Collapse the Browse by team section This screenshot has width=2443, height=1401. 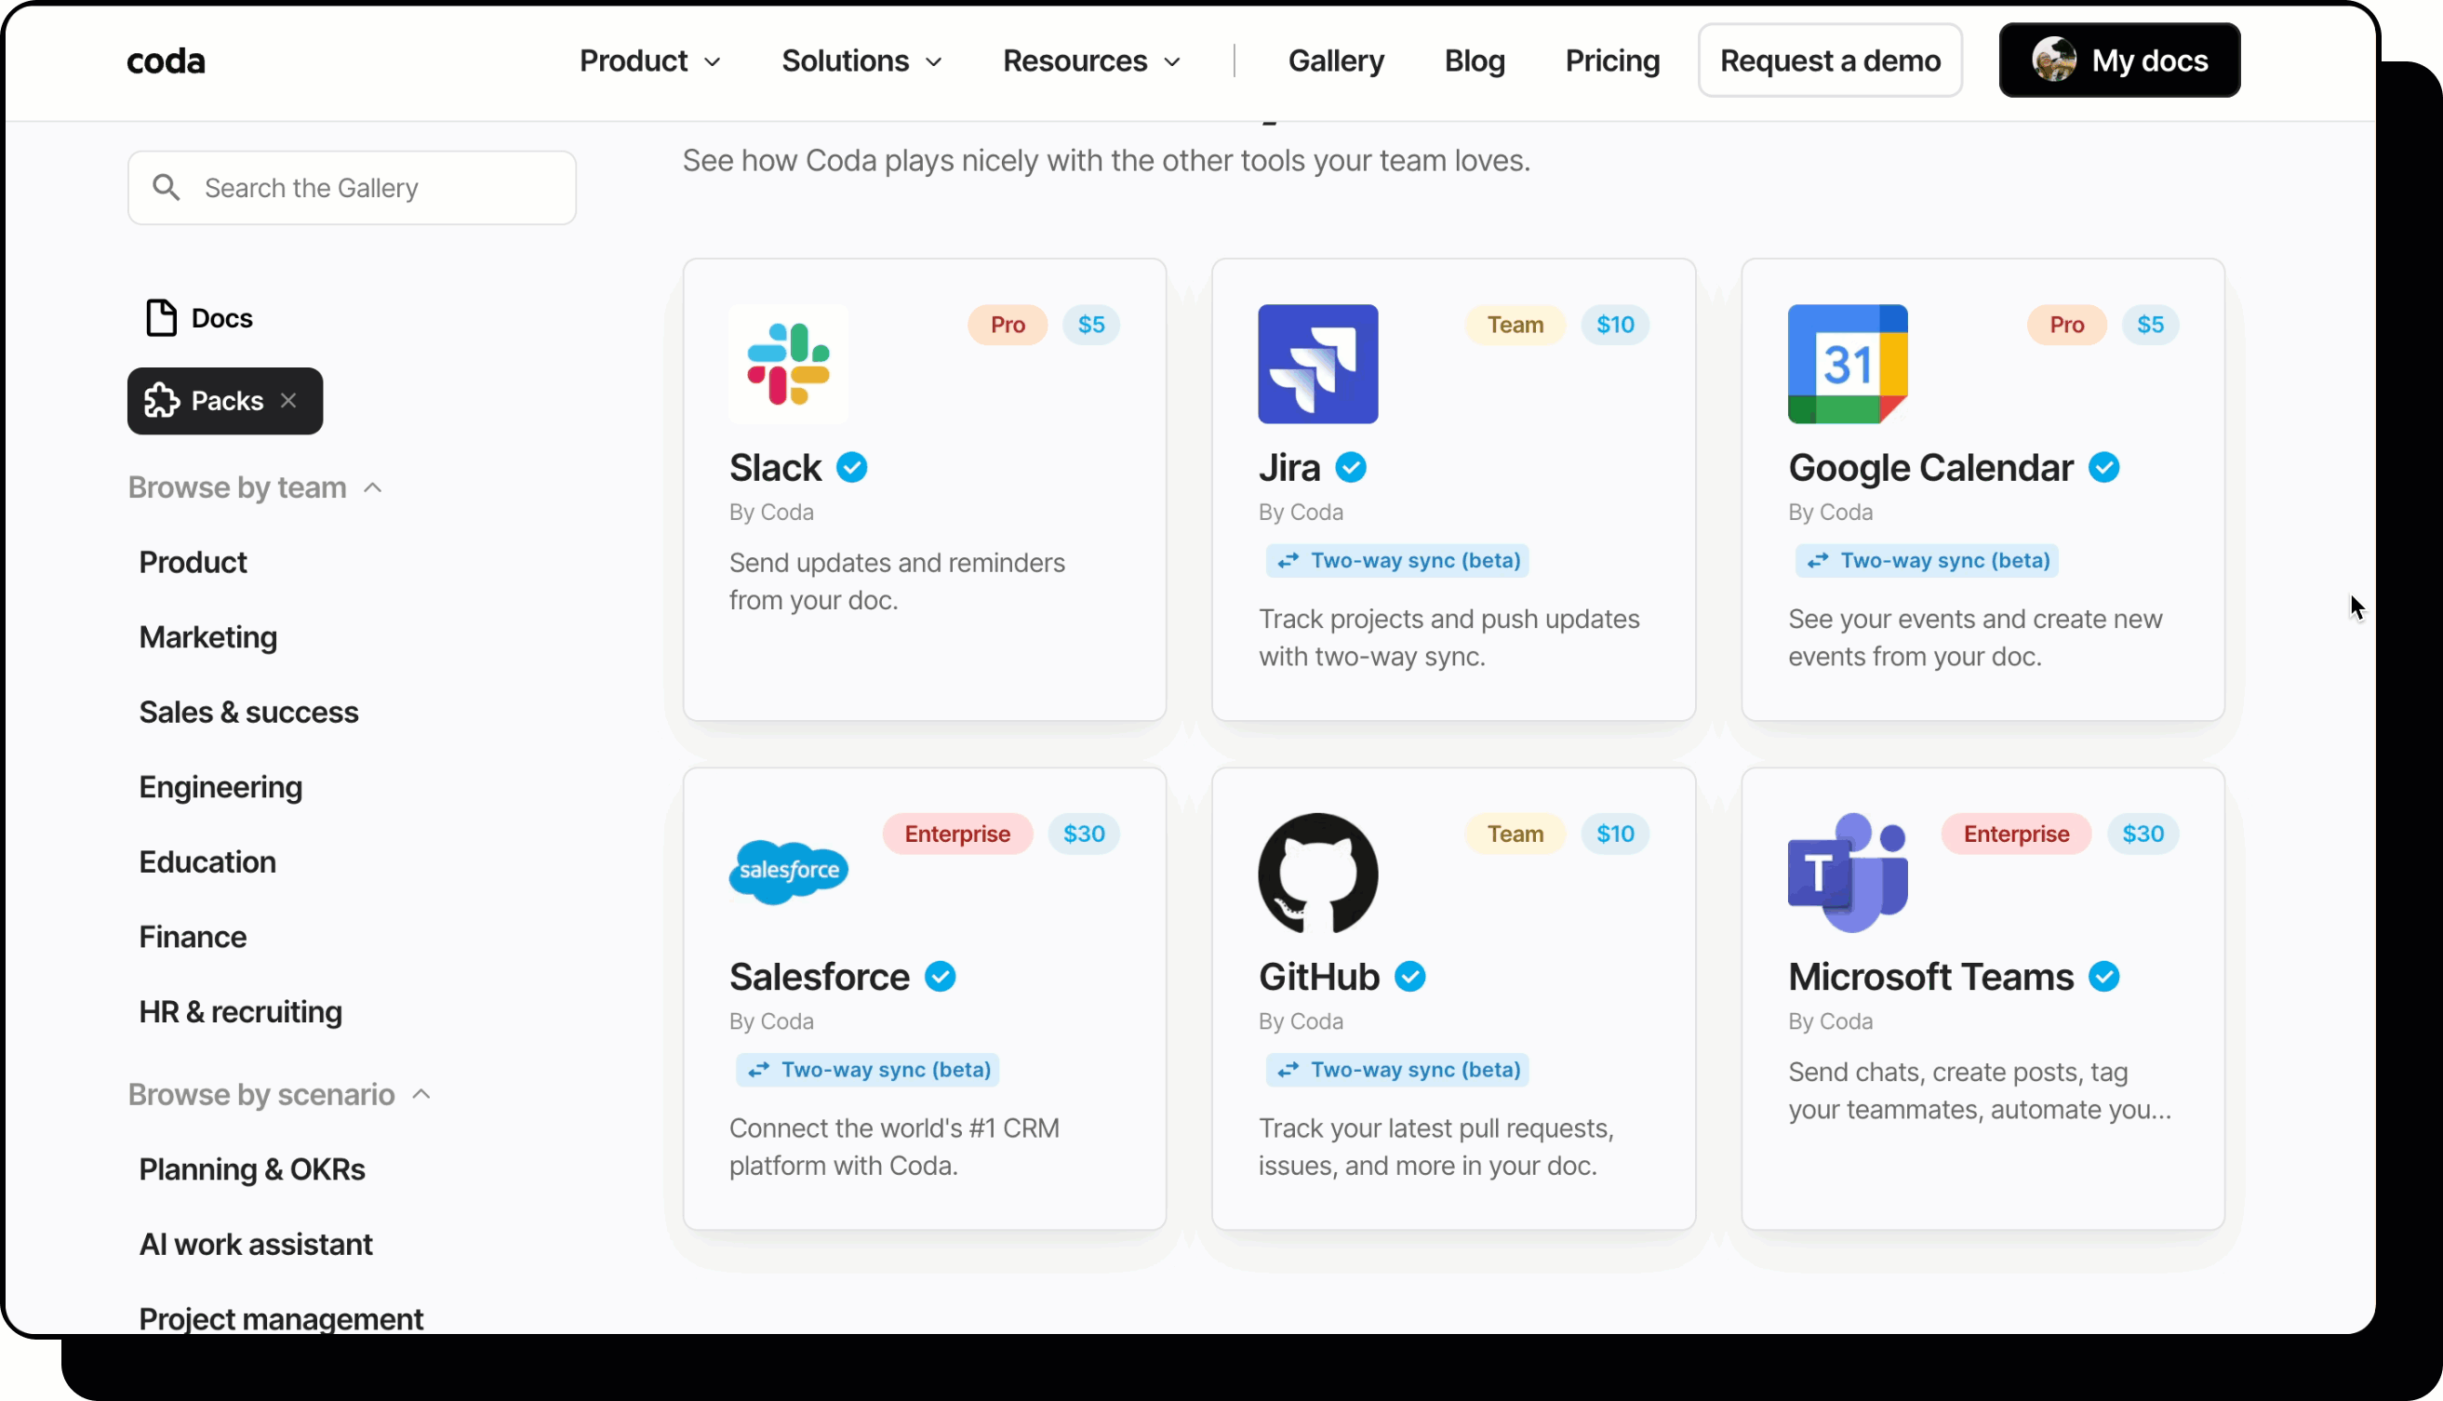pos(372,487)
